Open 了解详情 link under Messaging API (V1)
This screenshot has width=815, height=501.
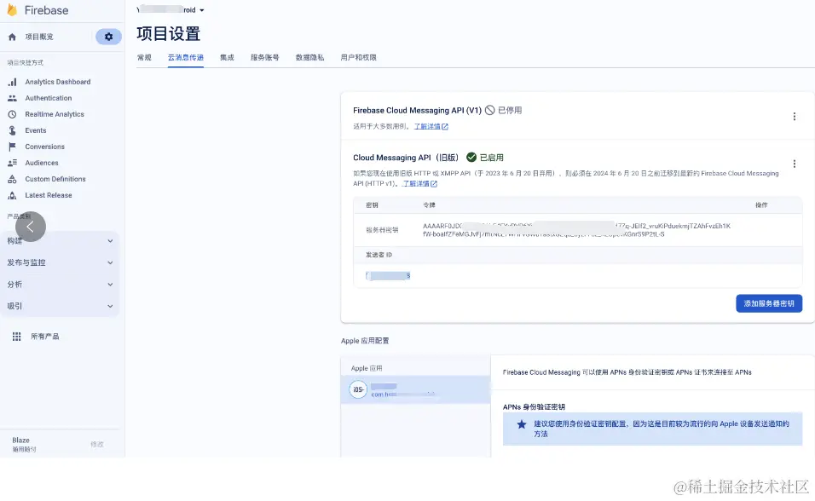(431, 126)
